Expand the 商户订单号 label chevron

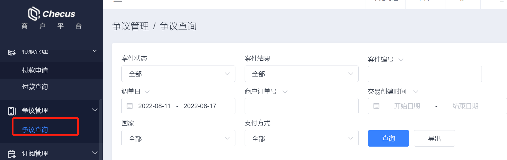(285, 92)
